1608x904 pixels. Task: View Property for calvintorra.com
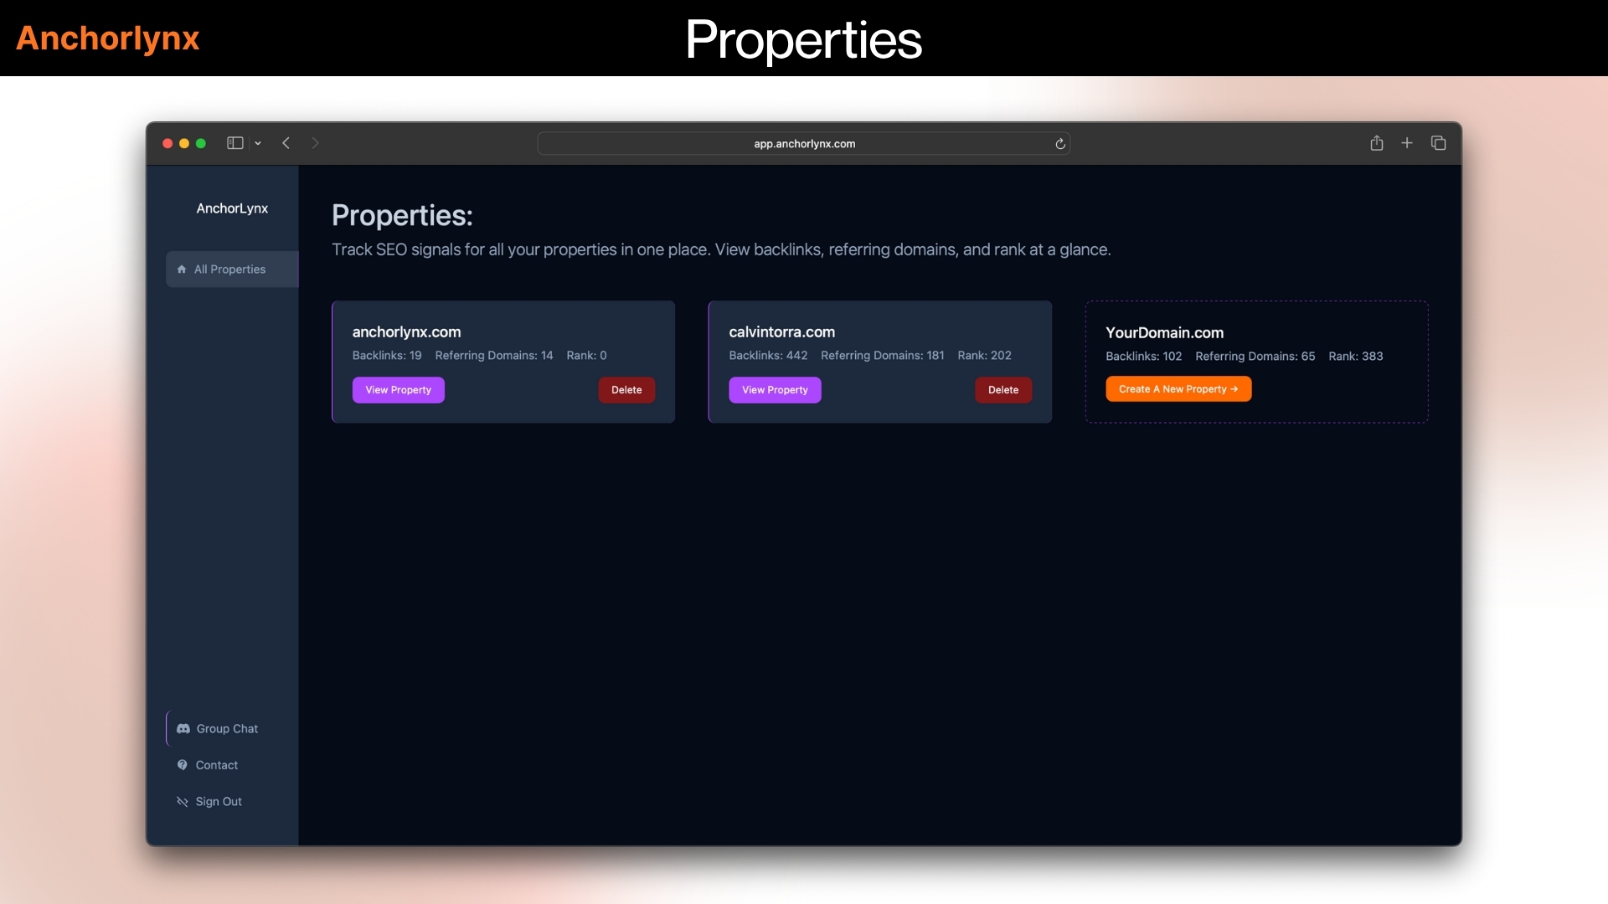click(x=775, y=390)
